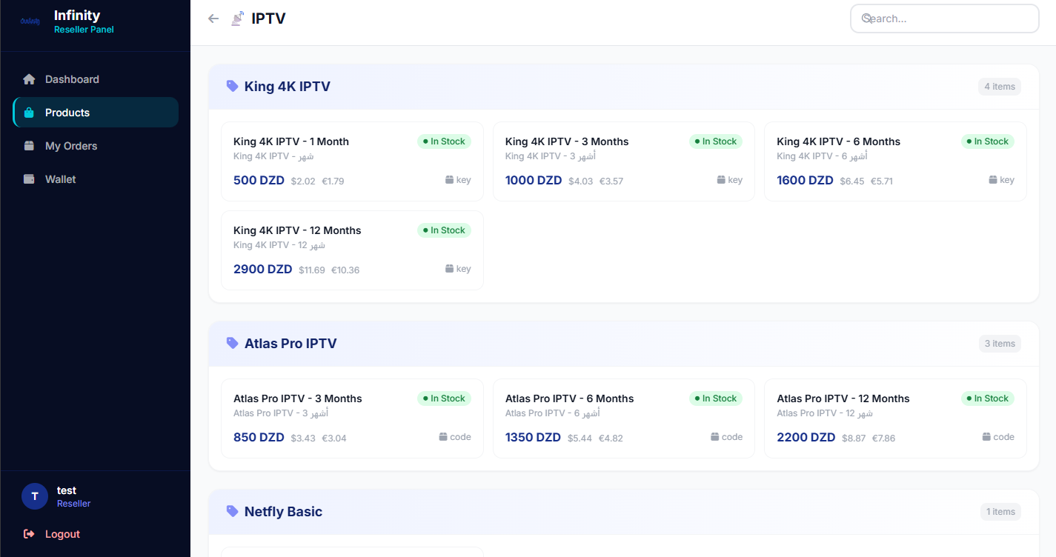Click the tag icon beside Atlas Pro IPTV
This screenshot has width=1056, height=557.
[232, 344]
